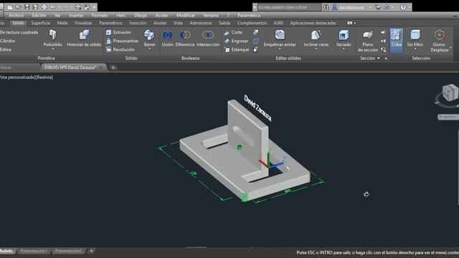
Task: Select the Barrer sweep tool
Action: 149,35
